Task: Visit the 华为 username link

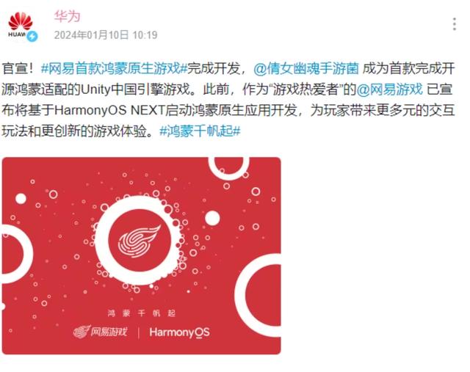Action: [67, 16]
